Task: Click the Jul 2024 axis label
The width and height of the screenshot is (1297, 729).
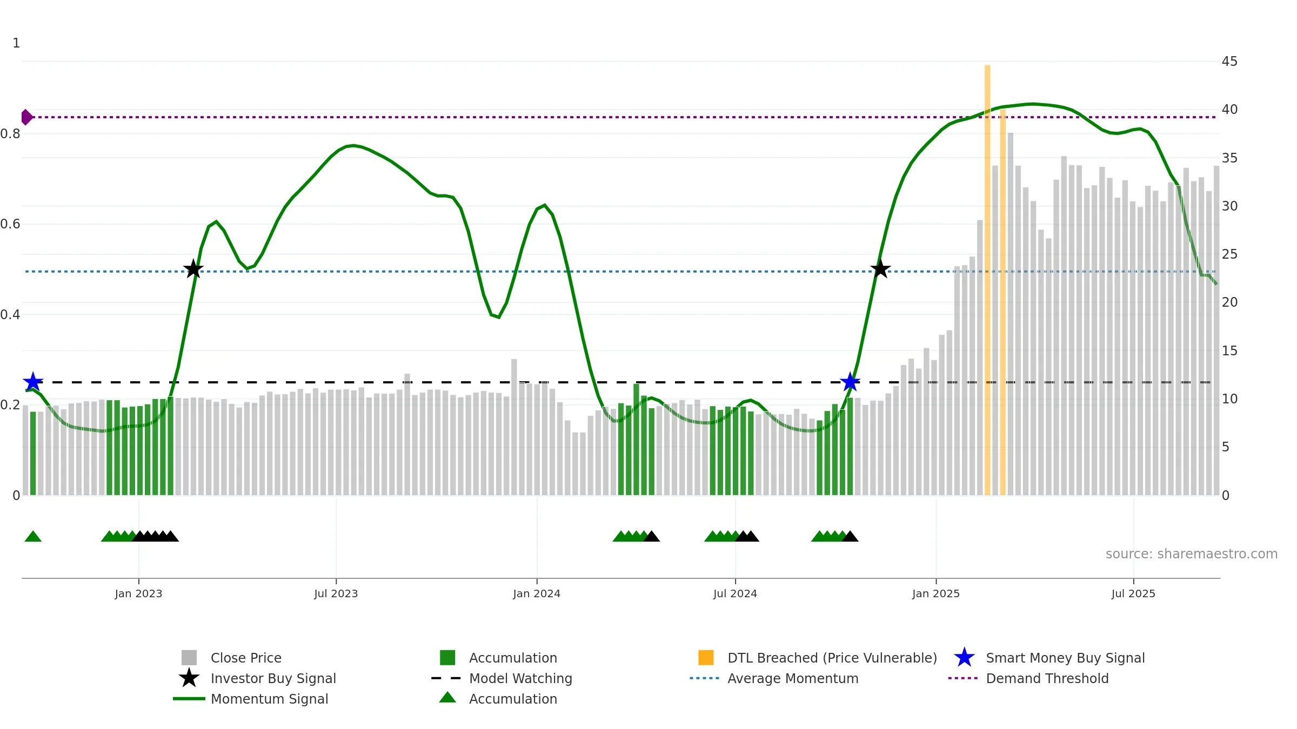Action: [x=735, y=593]
